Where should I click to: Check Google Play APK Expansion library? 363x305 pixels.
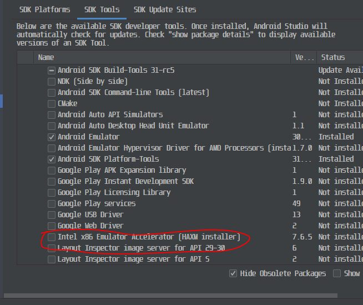pyautogui.click(x=52, y=171)
